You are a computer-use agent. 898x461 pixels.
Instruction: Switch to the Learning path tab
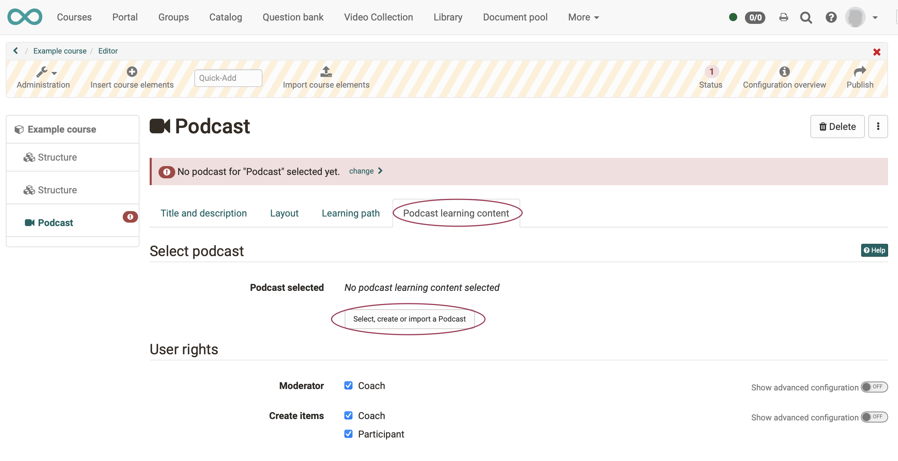click(x=350, y=213)
